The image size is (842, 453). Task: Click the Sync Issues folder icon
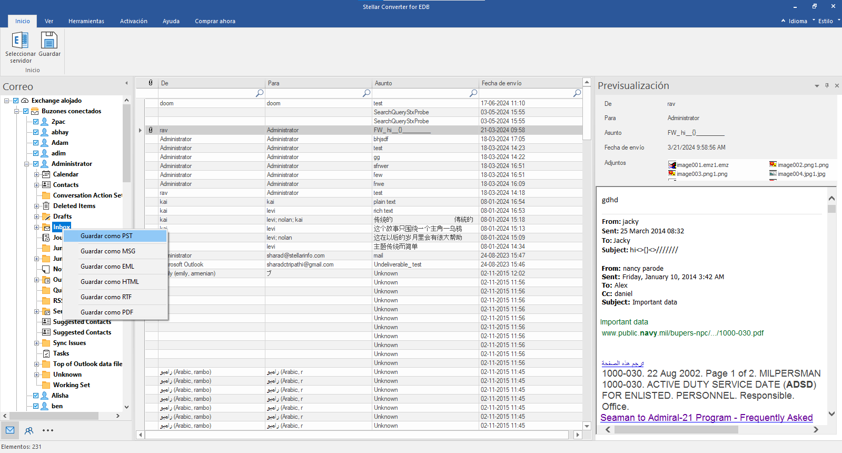pyautogui.click(x=46, y=343)
